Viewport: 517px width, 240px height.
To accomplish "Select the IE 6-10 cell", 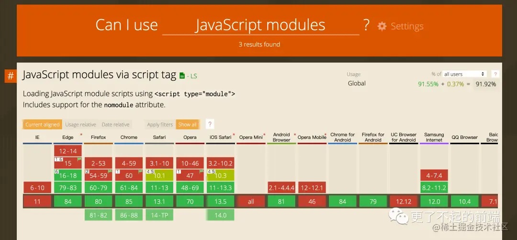I will click(37, 187).
